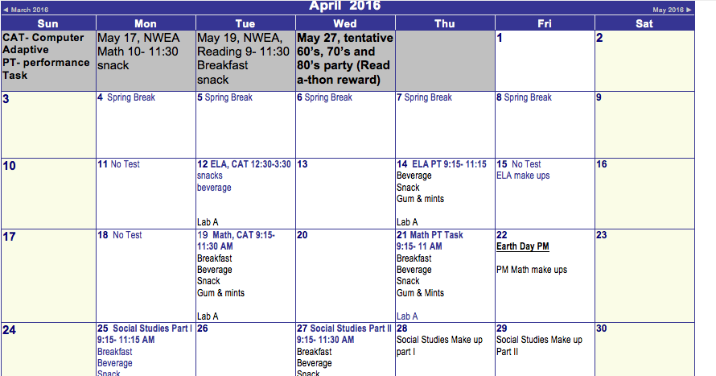Open Spring Break entry on April 4
This screenshot has width=716, height=376.
(x=131, y=97)
